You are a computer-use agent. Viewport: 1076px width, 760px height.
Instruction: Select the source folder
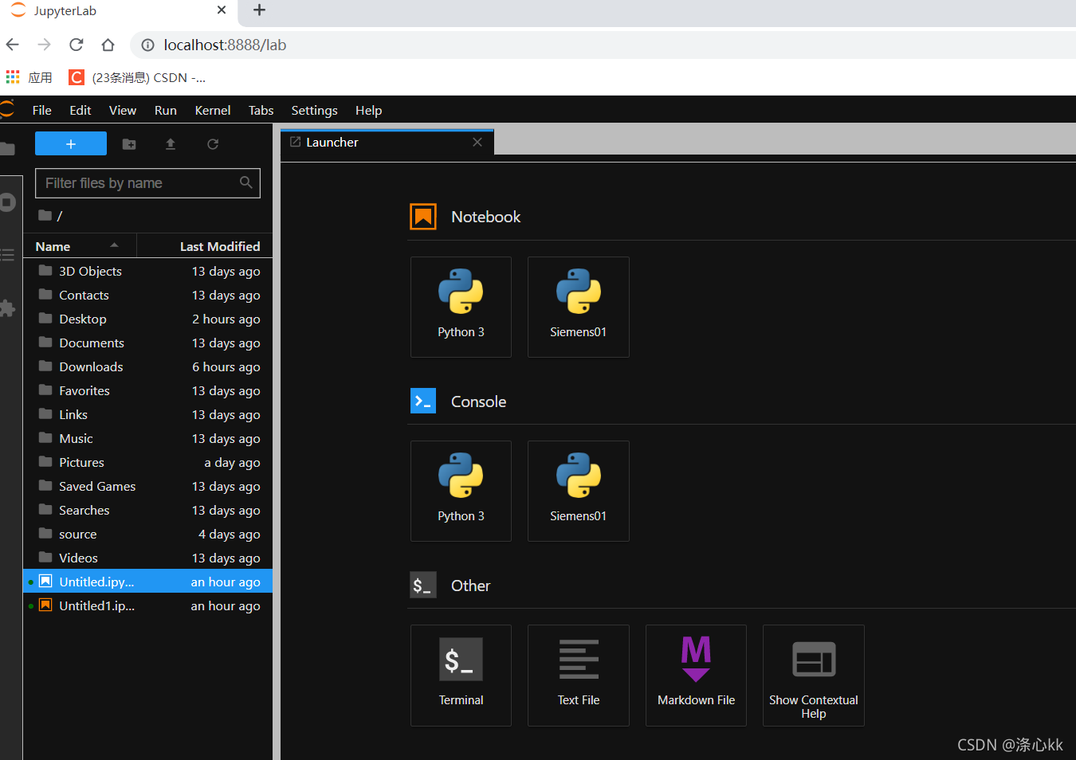(x=148, y=534)
